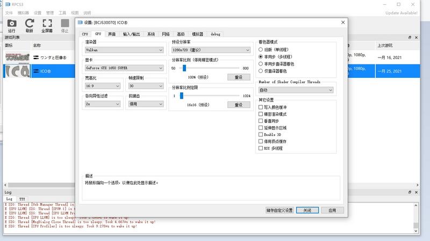Screen dimensions: 430x241
Task: Switch to the debug tab
Action: click(216, 34)
